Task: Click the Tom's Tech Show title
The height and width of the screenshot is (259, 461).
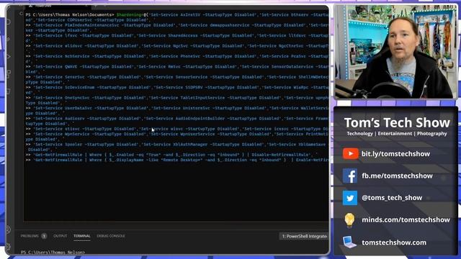Action: pos(397,122)
